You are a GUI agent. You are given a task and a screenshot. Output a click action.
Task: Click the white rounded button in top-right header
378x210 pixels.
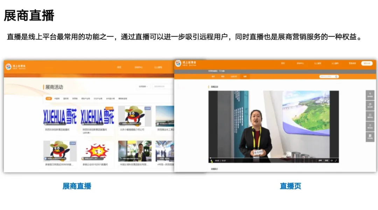click(x=366, y=63)
